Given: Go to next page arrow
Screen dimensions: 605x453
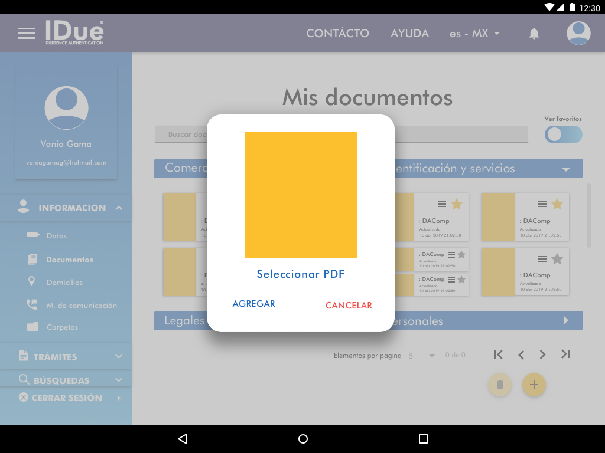Looking at the screenshot, I should click(x=542, y=354).
